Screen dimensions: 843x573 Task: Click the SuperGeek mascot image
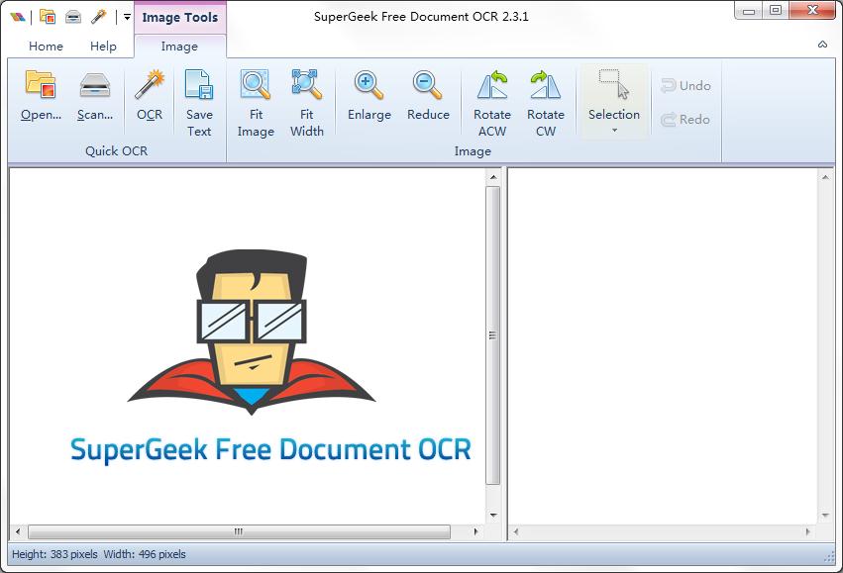252,332
